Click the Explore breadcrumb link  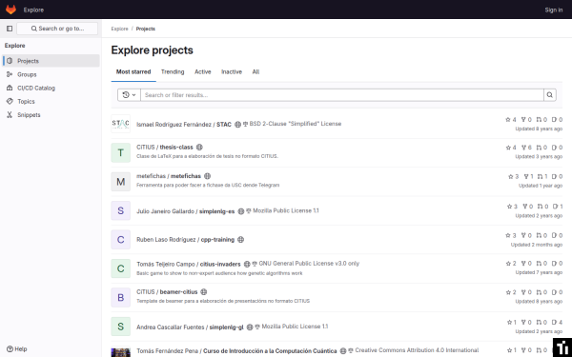tap(120, 29)
